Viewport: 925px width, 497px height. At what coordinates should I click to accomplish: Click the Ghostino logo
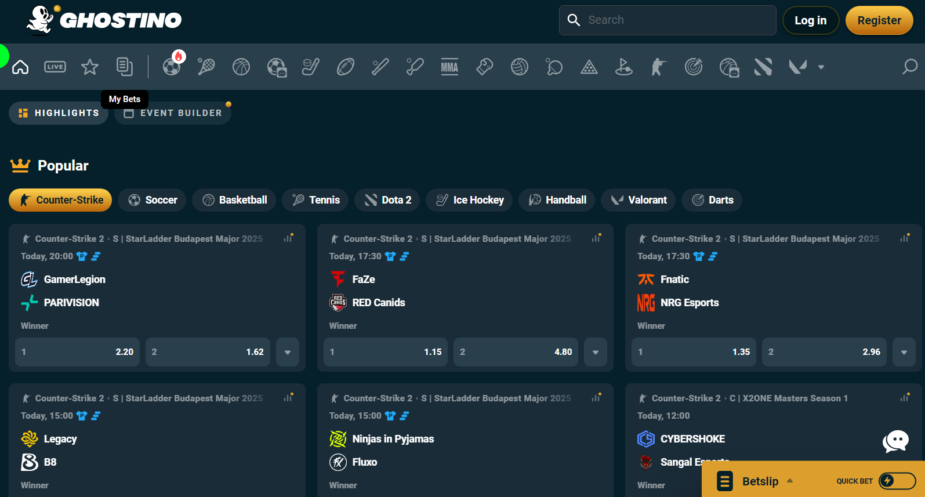tap(104, 20)
